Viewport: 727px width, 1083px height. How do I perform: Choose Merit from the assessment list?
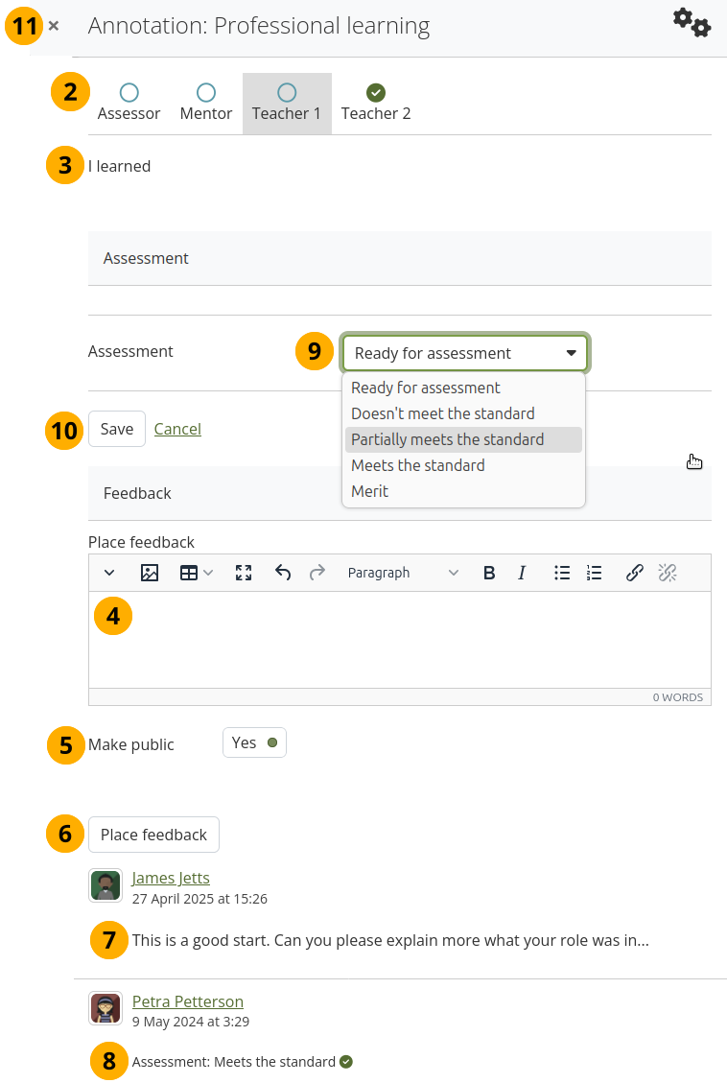pos(370,491)
